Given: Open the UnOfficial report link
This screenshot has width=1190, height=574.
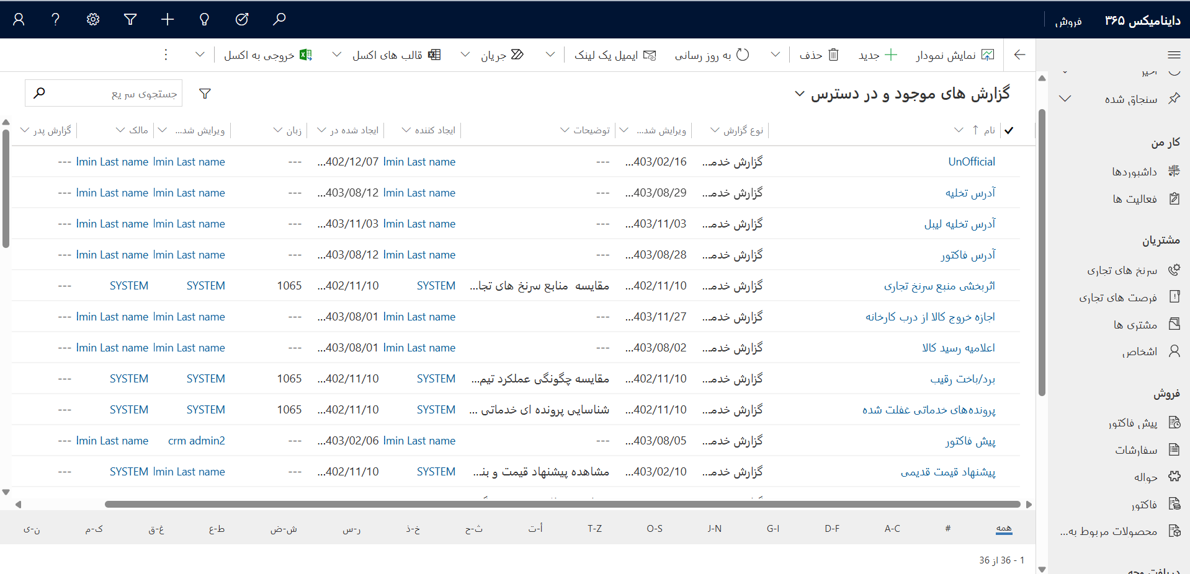Looking at the screenshot, I should click(971, 162).
